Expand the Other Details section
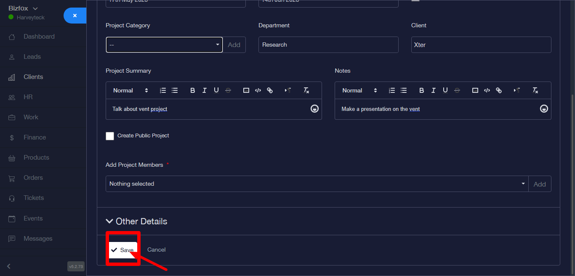The height and width of the screenshot is (276, 575). (136, 221)
